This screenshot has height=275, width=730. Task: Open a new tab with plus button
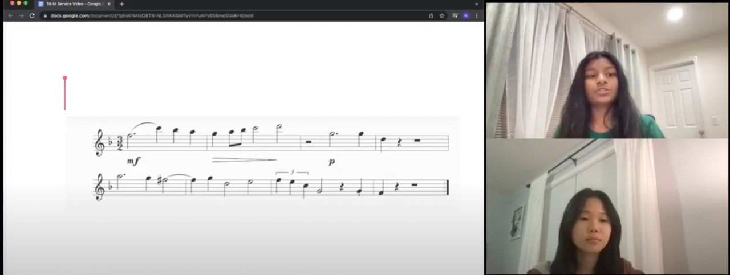click(x=121, y=4)
